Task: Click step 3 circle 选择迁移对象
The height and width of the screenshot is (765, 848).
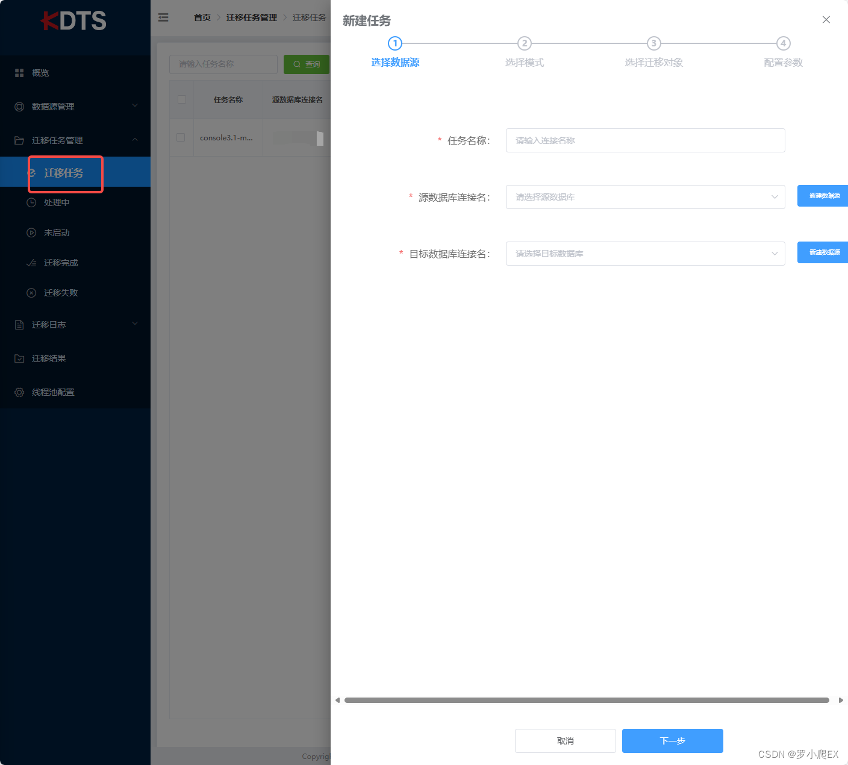Action: point(654,43)
